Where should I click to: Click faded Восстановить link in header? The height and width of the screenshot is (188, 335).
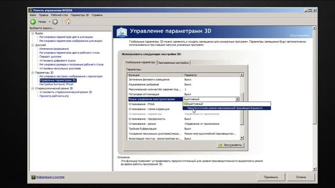(299, 36)
